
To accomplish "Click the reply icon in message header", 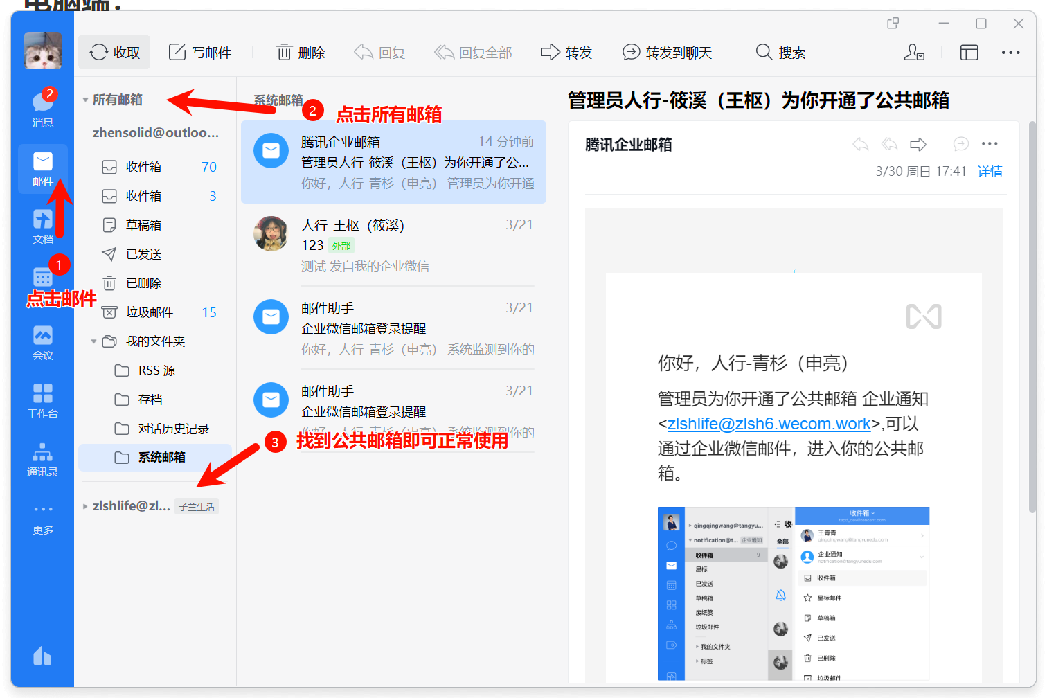I will [861, 144].
